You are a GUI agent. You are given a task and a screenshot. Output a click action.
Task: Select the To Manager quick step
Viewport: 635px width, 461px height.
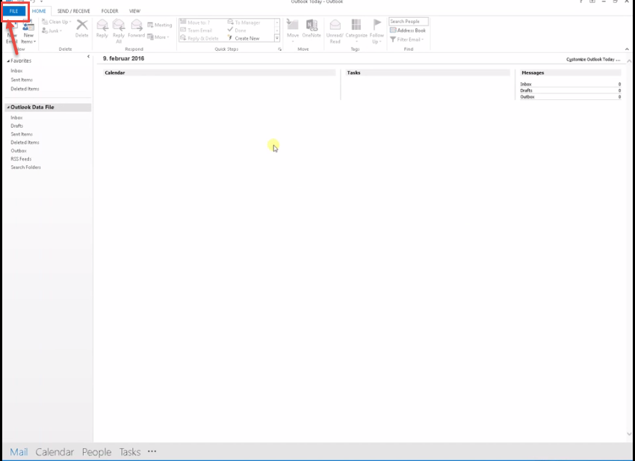(244, 22)
